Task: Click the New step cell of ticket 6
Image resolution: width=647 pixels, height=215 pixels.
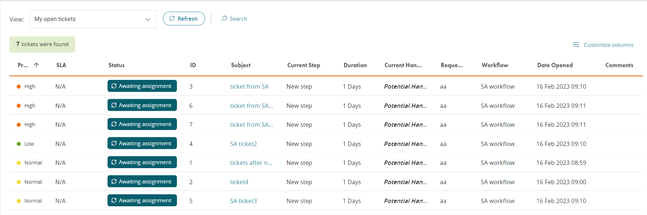Action: [x=299, y=106]
